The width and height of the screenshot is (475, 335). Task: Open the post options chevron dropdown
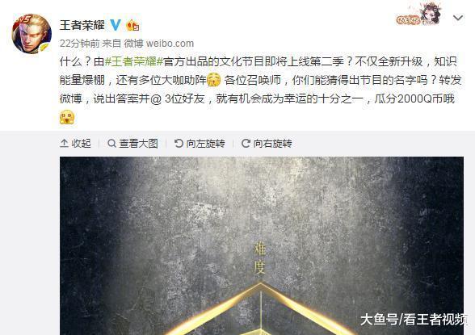458,18
